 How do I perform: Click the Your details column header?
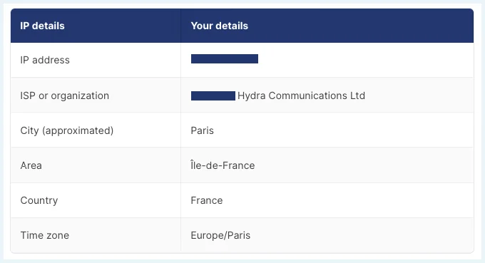pyautogui.click(x=219, y=26)
